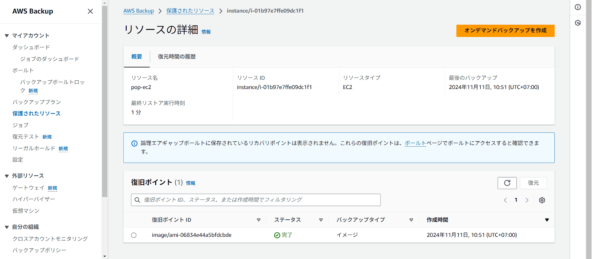
Task: Click the sidebar vertical scrollbar
Action: point(104,101)
